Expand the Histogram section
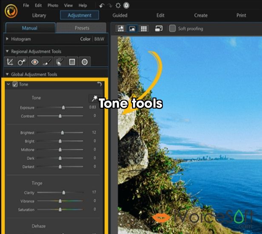The image size is (262, 234). [x=7, y=39]
